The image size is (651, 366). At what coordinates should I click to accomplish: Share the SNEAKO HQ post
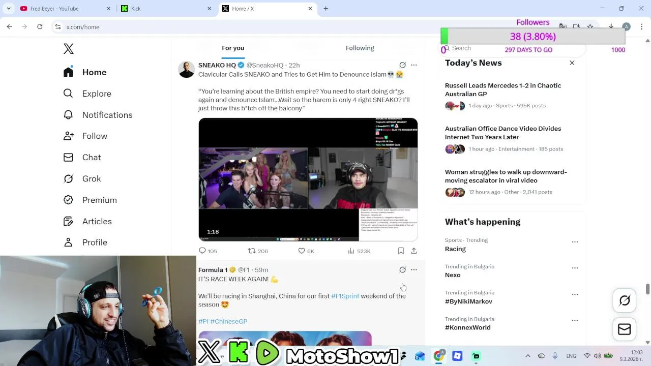coord(414,251)
